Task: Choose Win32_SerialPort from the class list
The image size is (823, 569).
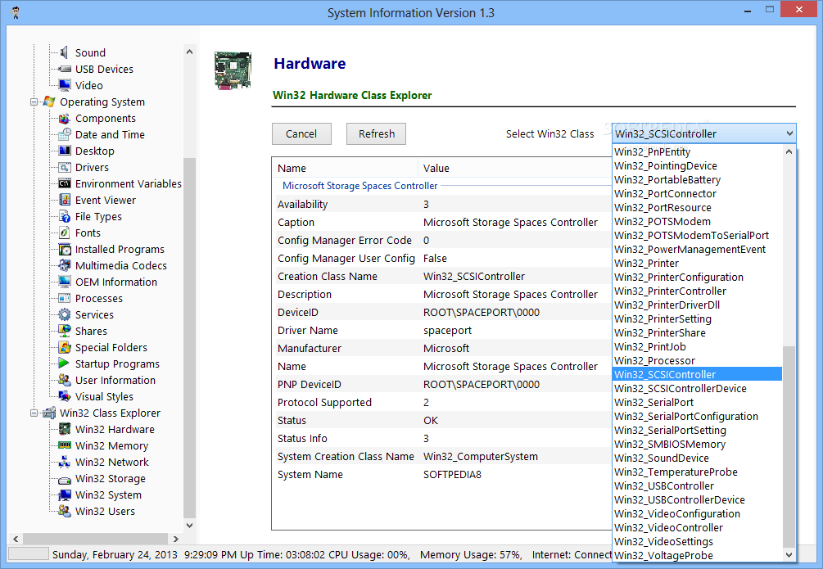Action: [697, 403]
